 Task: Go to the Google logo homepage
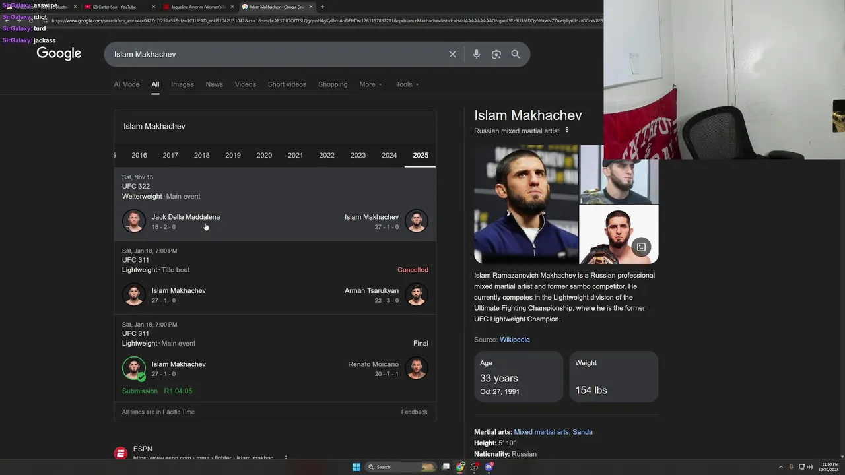(x=59, y=54)
